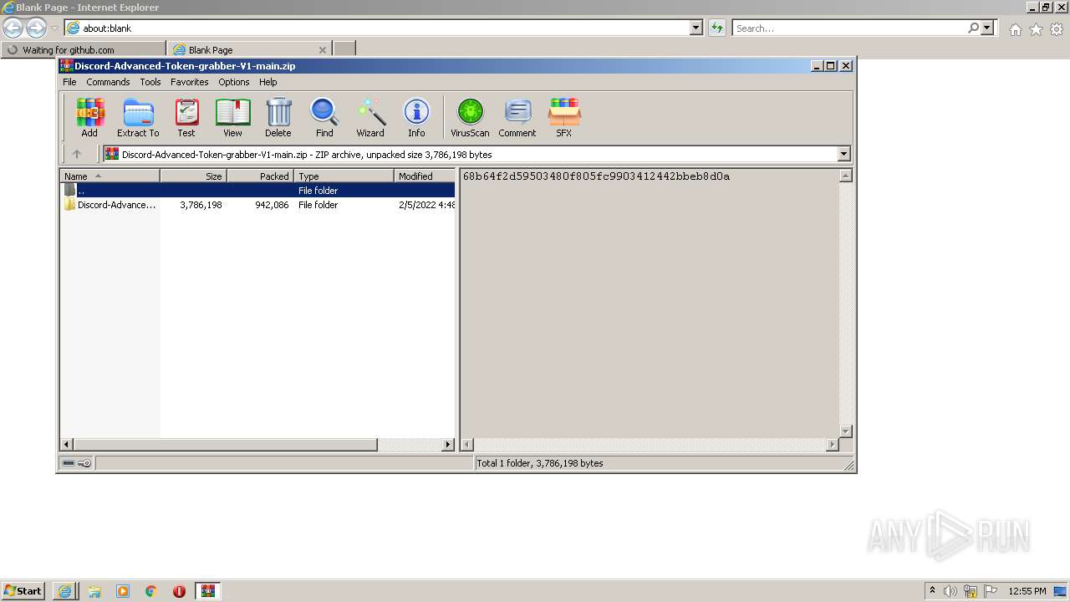The height and width of the screenshot is (602, 1070).
Task: Click the taskbar clock 12:55 PM
Action: (x=1027, y=591)
